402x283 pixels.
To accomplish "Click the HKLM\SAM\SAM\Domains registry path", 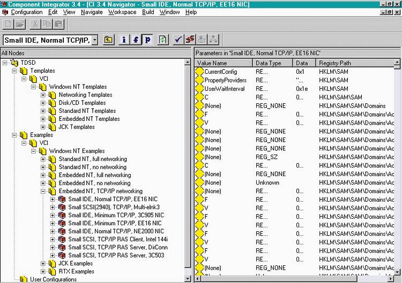I will coord(352,106).
